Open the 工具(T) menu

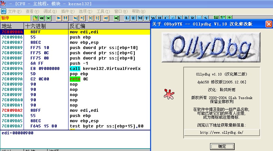pyautogui.click(x=103, y=11)
